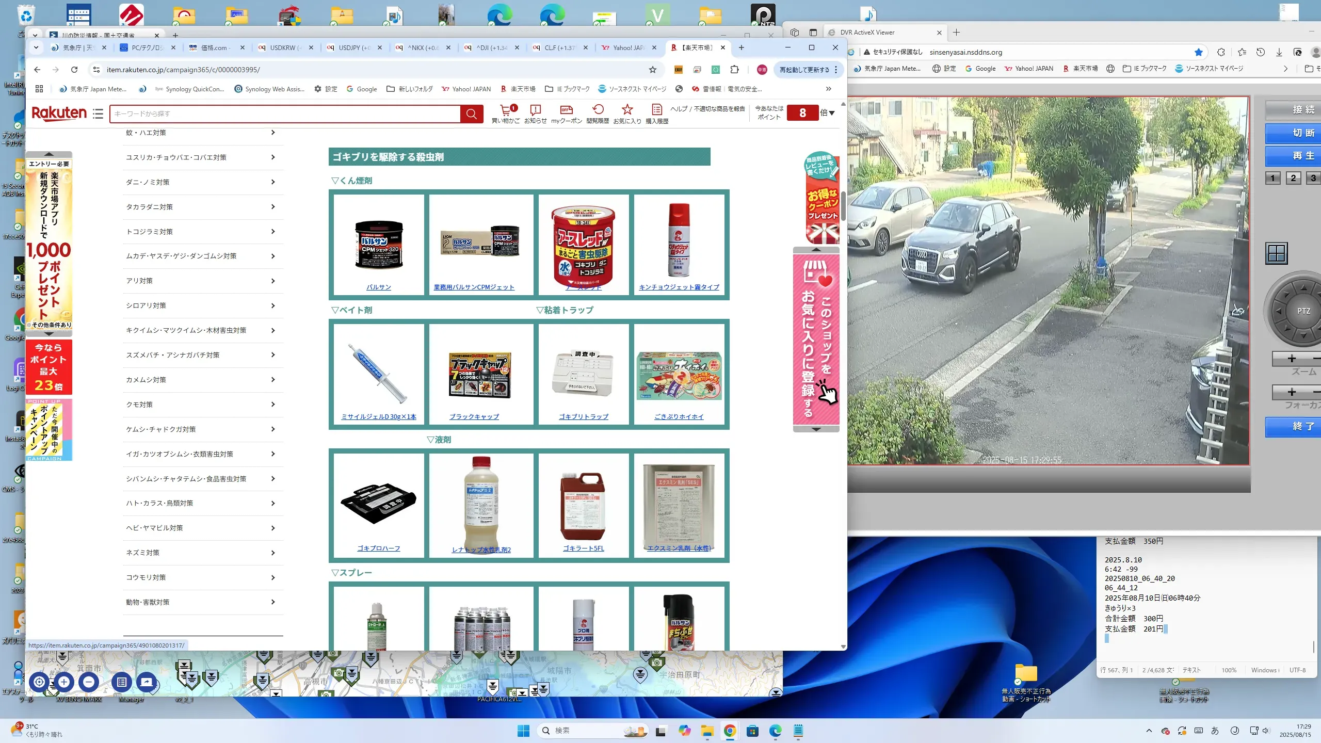Click the keyword search input field

(285, 114)
